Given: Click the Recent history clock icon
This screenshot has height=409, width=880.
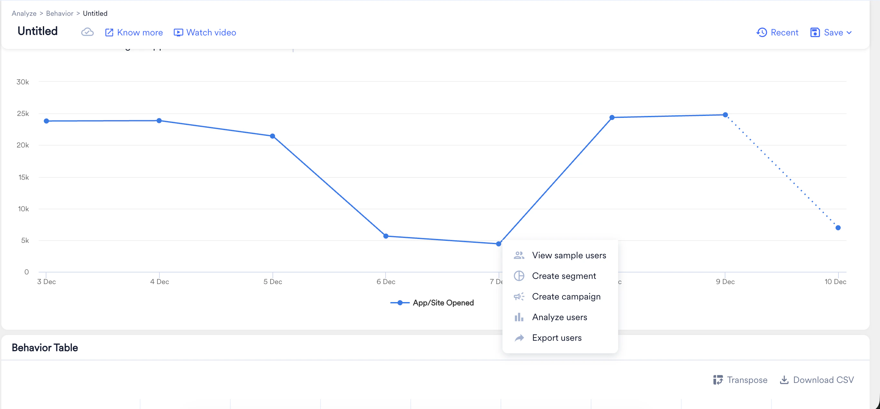Looking at the screenshot, I should (761, 33).
